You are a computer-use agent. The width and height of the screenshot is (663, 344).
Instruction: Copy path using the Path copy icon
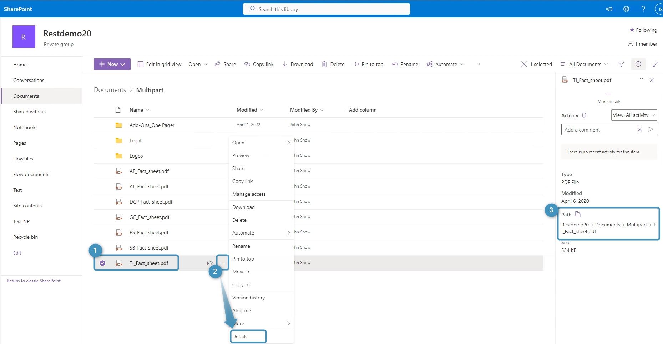click(578, 214)
